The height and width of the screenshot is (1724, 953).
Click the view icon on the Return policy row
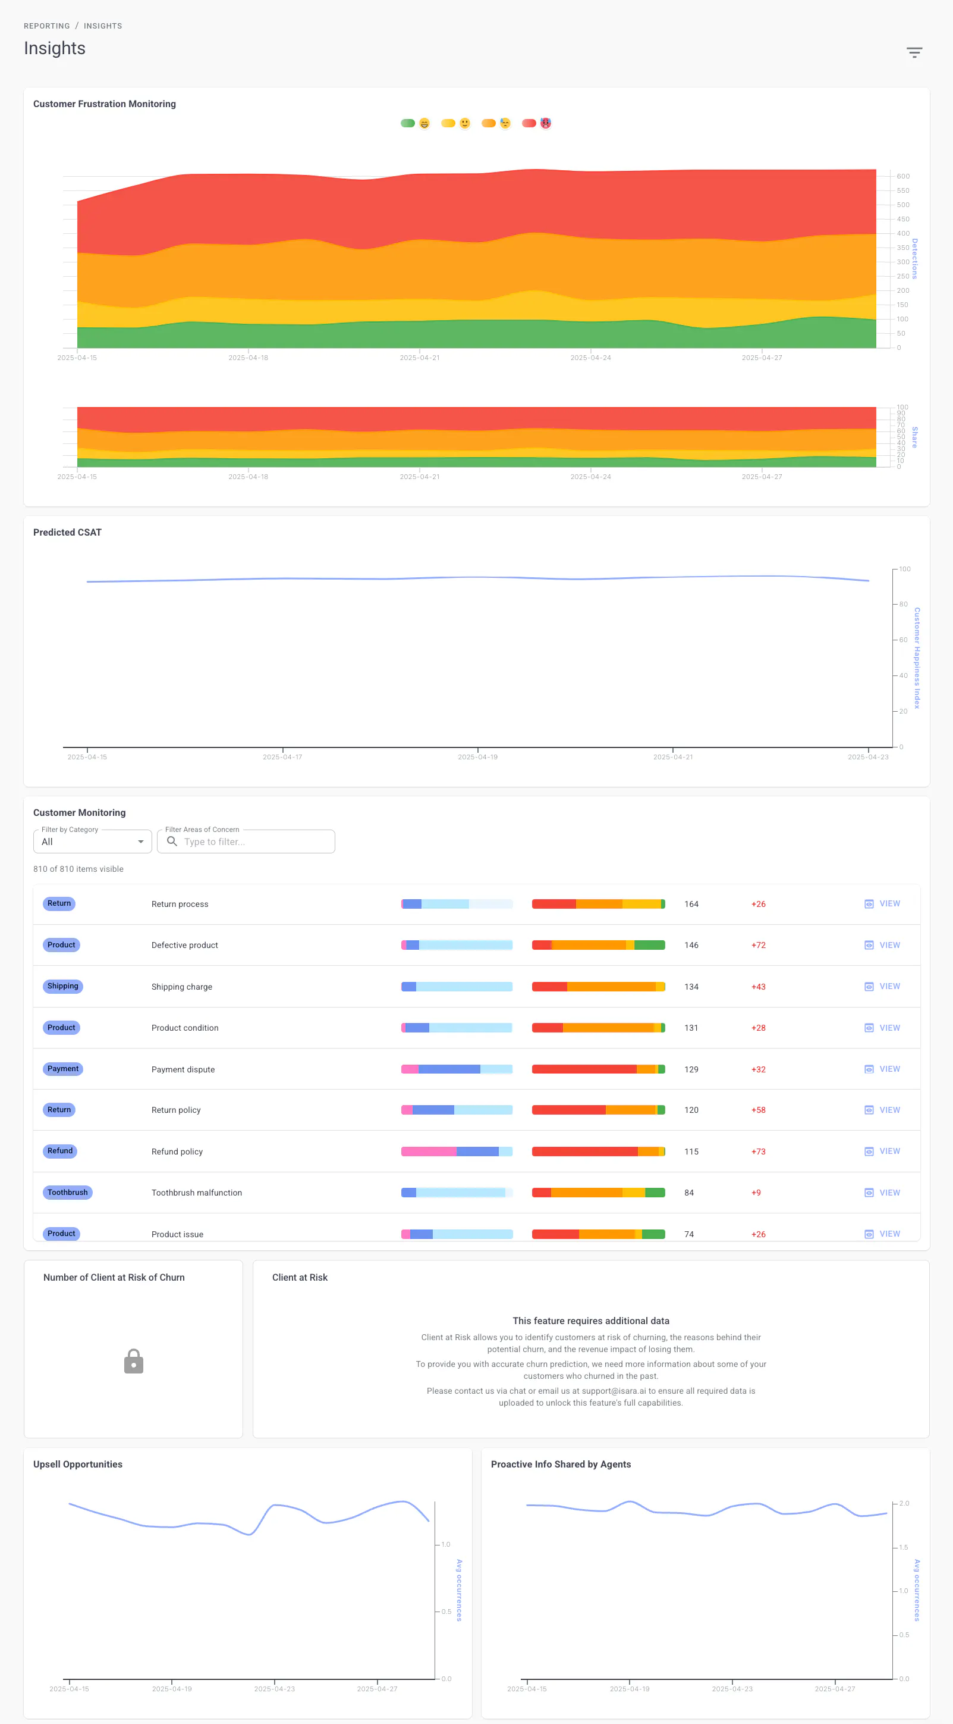pos(869,1110)
